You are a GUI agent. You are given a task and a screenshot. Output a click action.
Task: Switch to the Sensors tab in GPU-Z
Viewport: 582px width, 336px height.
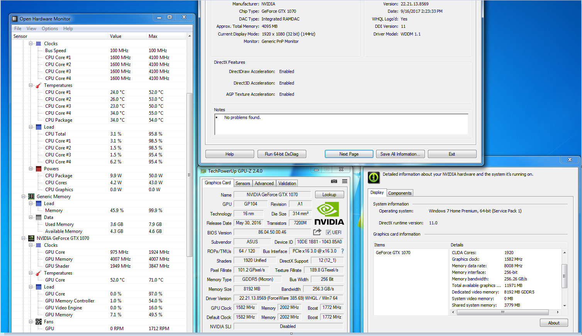tap(243, 183)
